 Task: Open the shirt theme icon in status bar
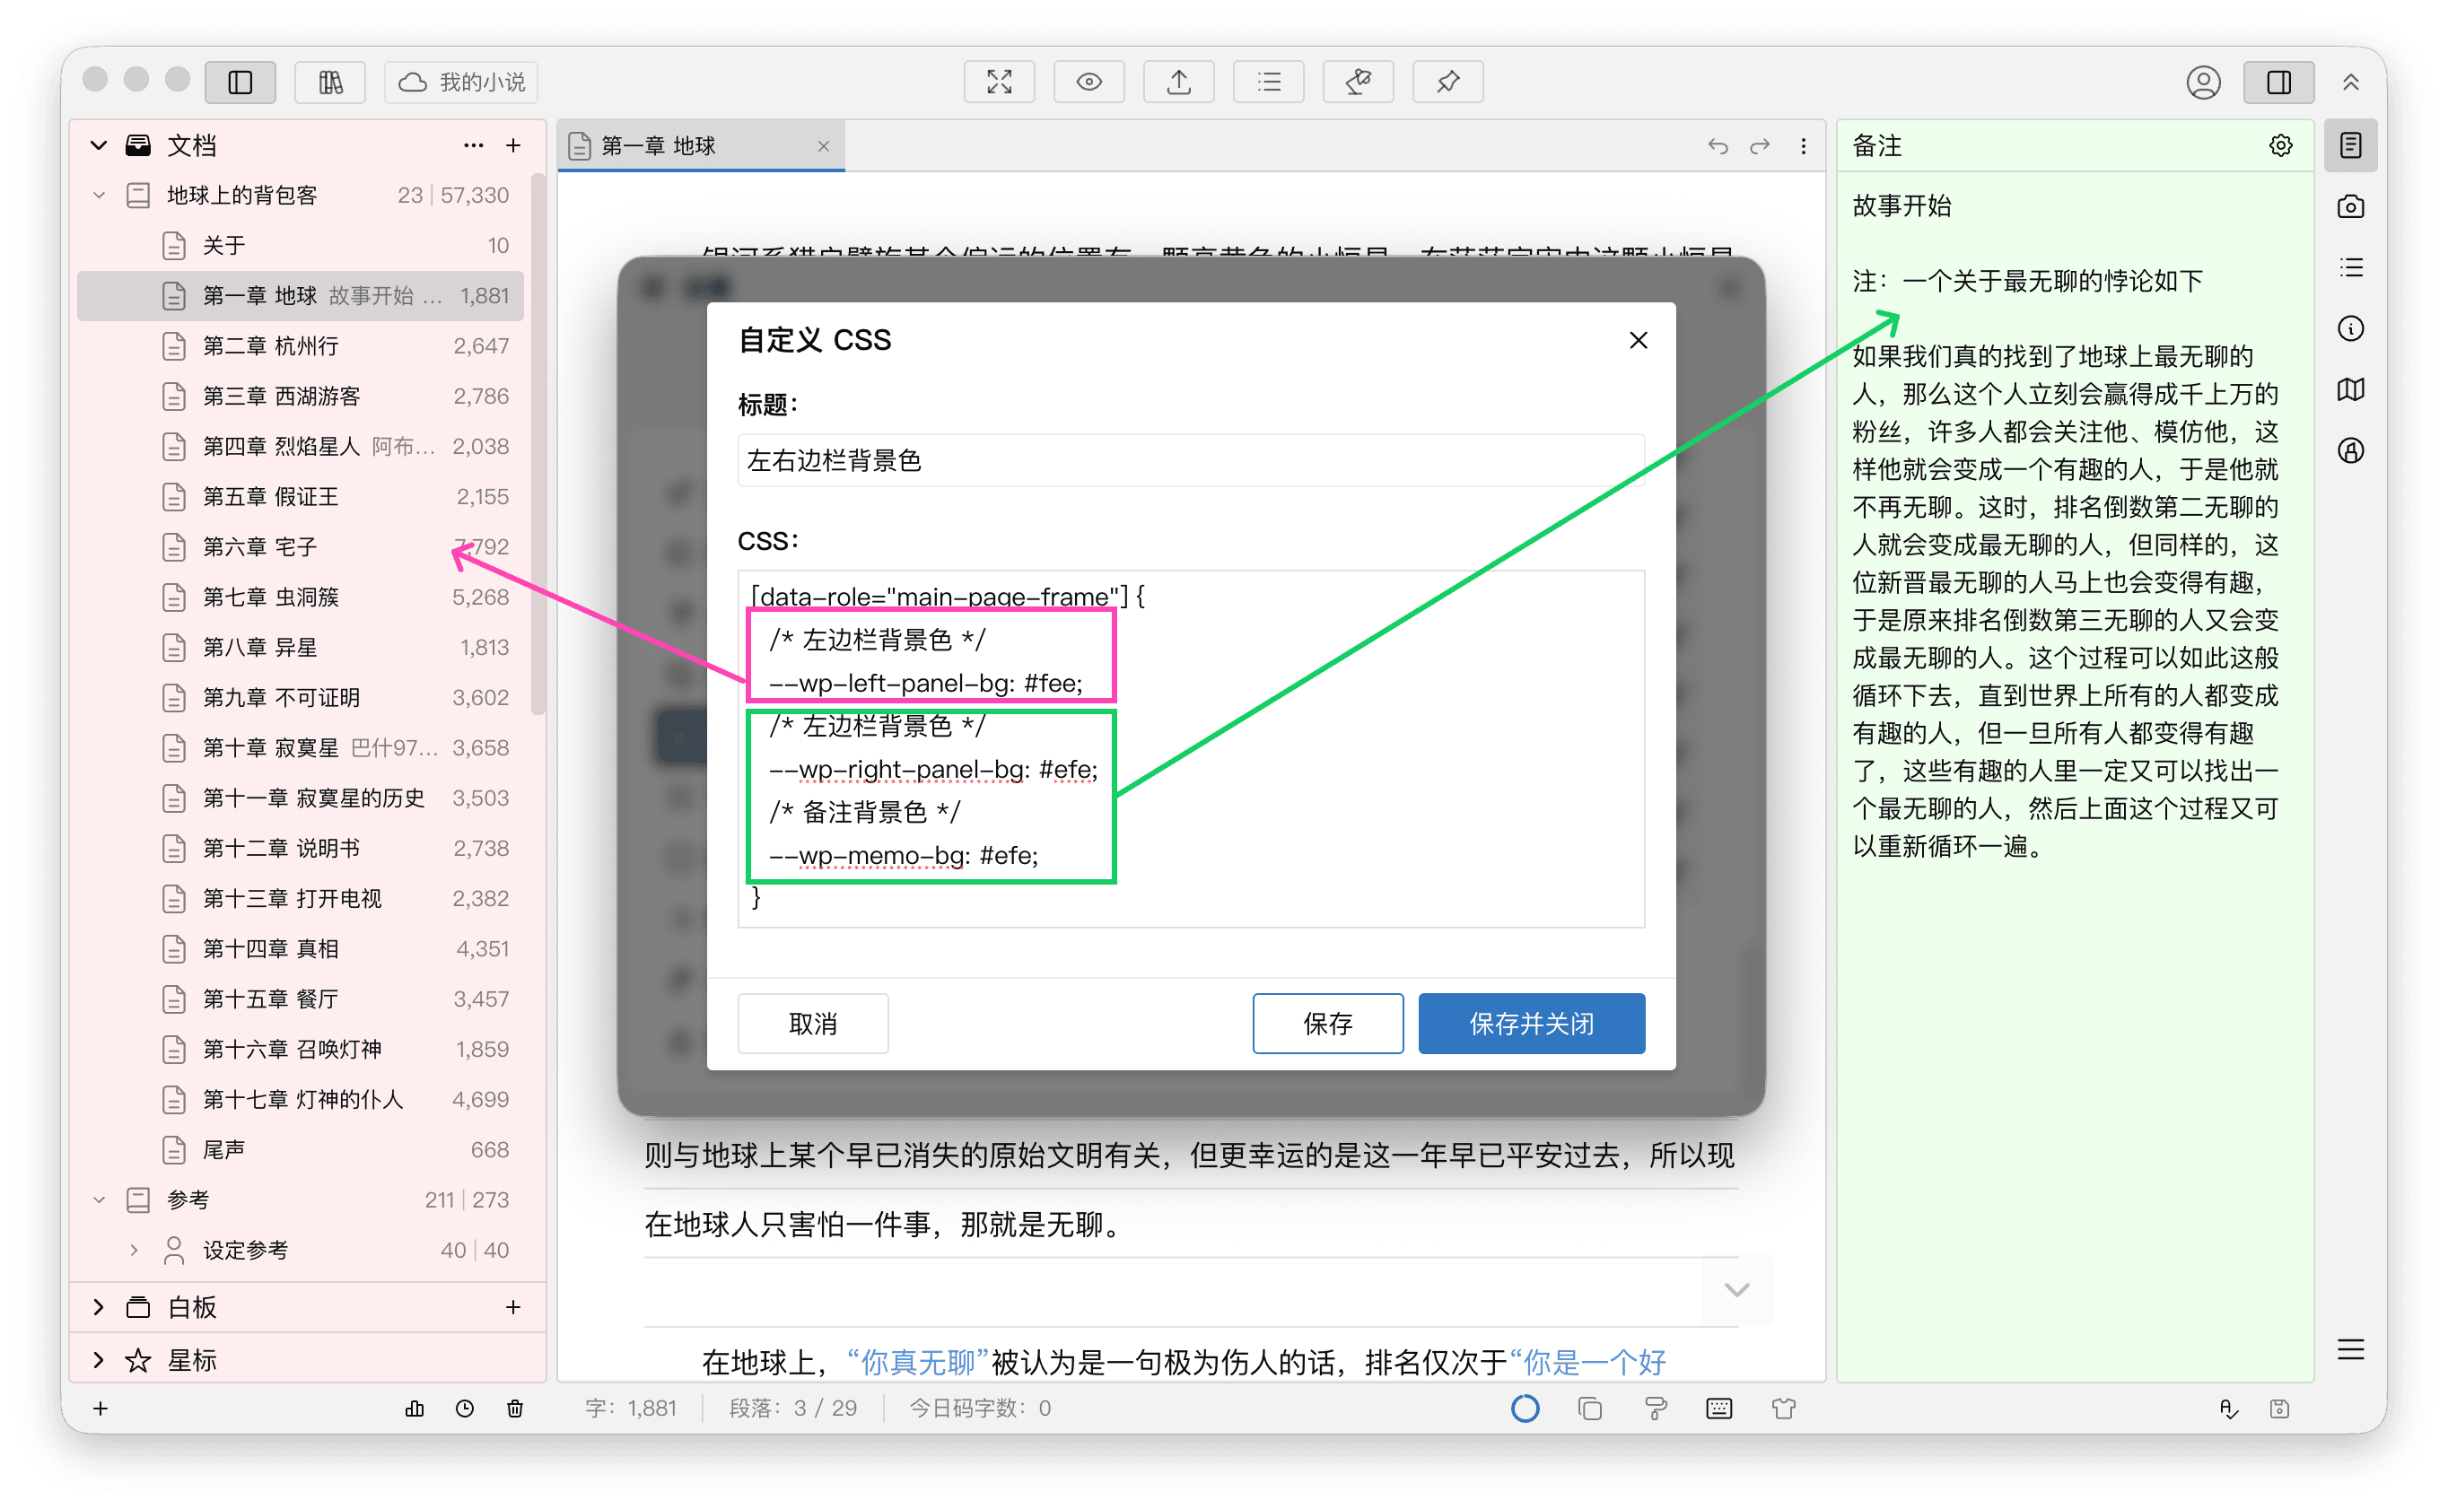pos(1783,1409)
